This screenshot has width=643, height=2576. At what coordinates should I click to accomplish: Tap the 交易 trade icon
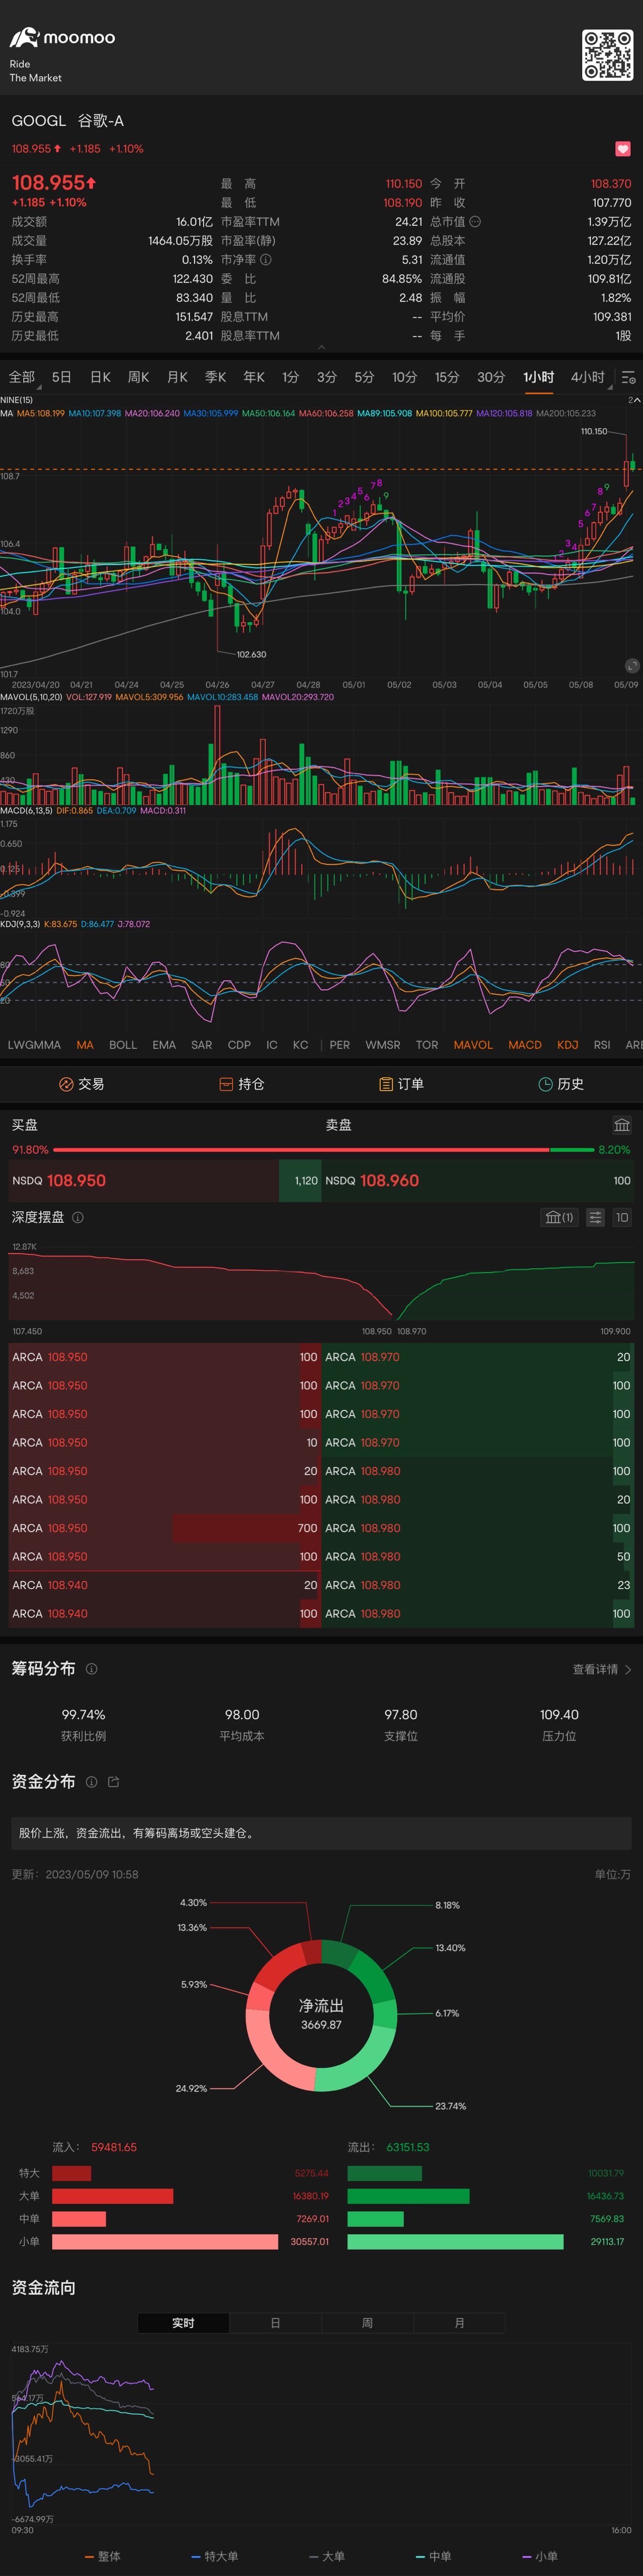tap(67, 1084)
